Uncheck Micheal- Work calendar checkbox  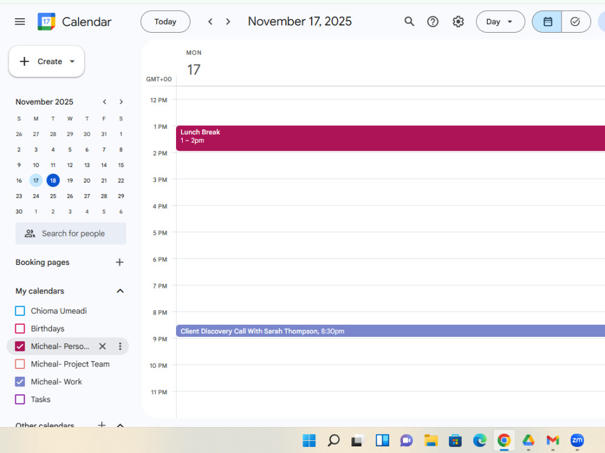(20, 382)
